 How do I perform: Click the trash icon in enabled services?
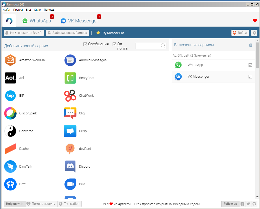pyautogui.click(x=251, y=45)
